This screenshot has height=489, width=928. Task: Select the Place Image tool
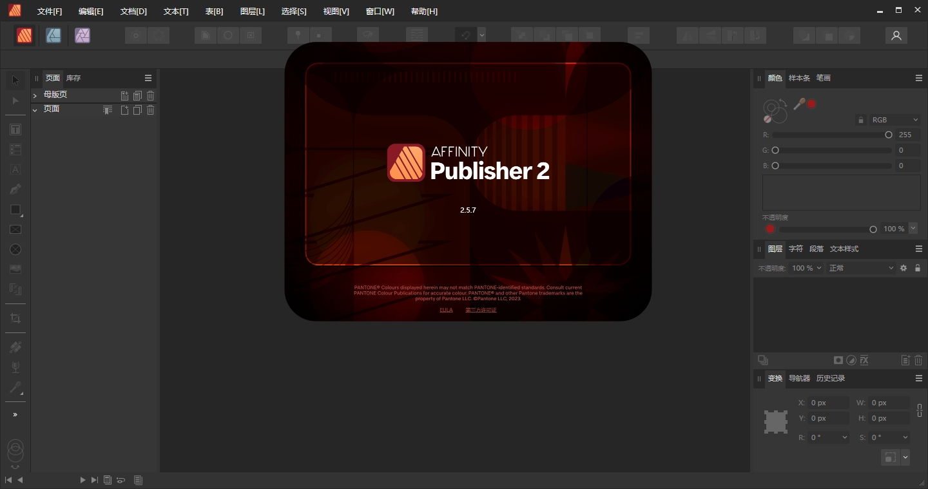click(15, 269)
